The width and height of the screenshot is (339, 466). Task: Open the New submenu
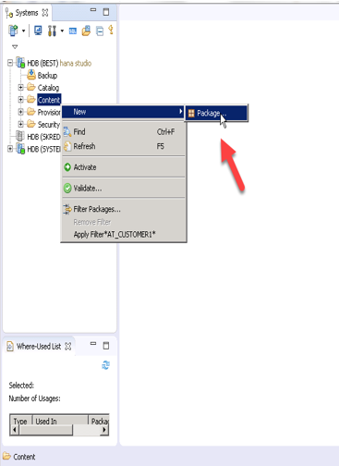123,112
